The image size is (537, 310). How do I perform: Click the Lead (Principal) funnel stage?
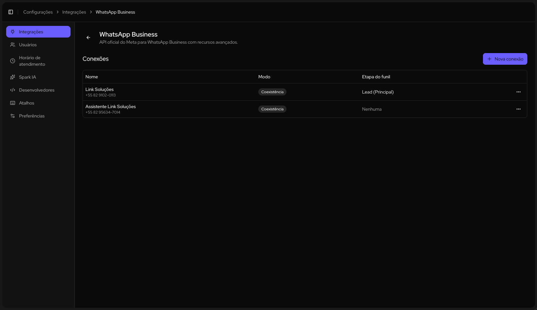[378, 92]
